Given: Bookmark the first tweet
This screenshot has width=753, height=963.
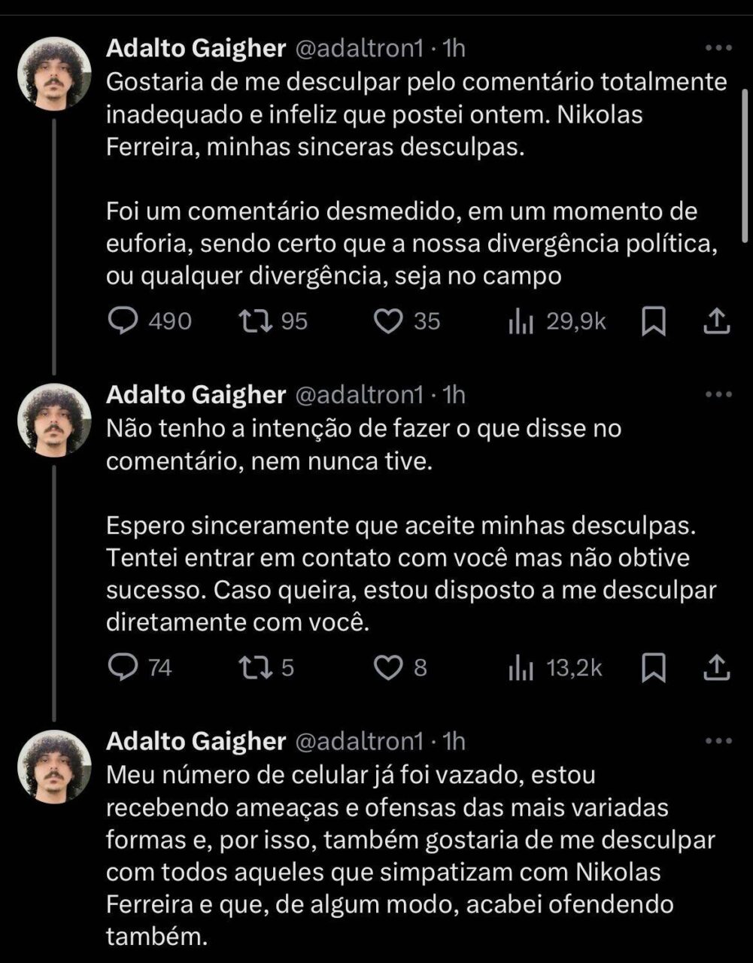Looking at the screenshot, I should 654,322.
